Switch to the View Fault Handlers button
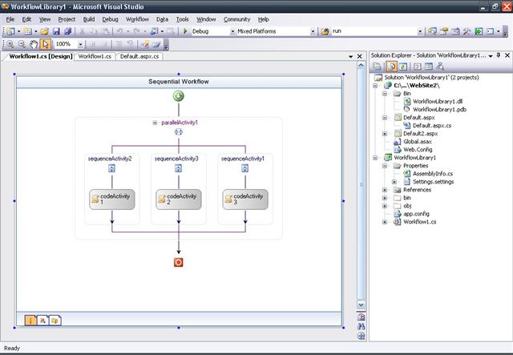The width and height of the screenshot is (513, 355). 55,320
